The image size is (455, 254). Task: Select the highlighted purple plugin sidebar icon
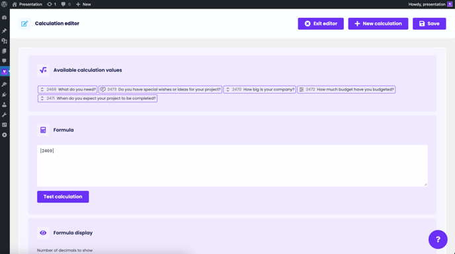coord(5,71)
